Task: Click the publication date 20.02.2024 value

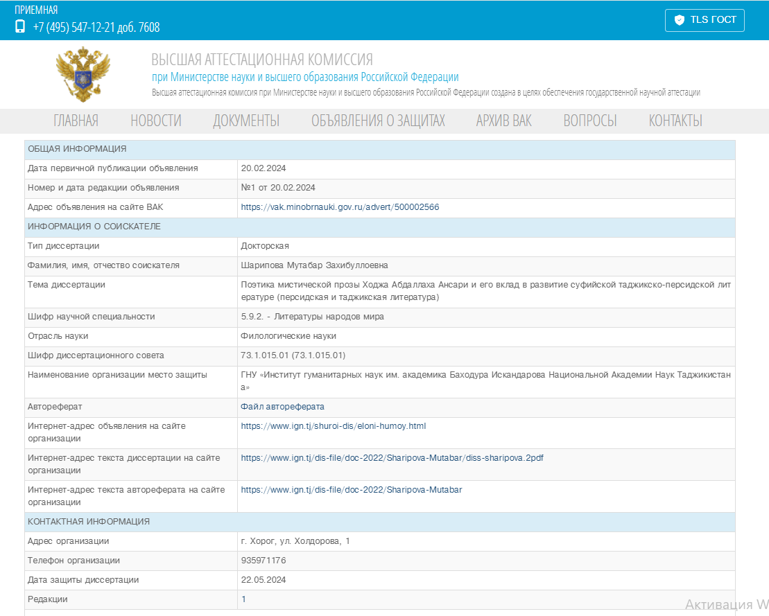Action: pos(263,168)
